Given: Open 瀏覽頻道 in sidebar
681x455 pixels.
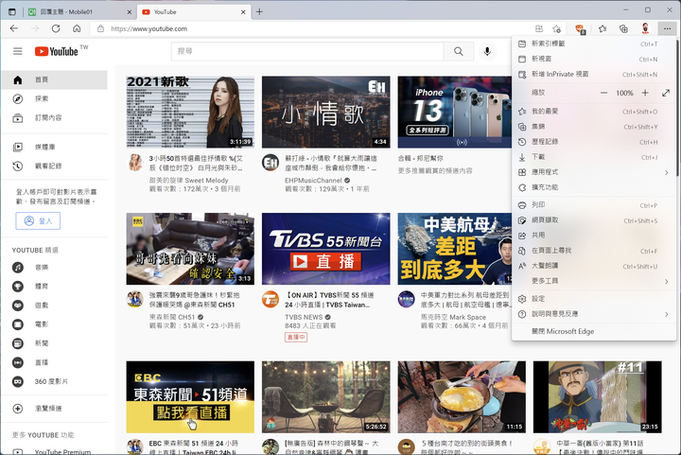Looking at the screenshot, I should pos(54,409).
